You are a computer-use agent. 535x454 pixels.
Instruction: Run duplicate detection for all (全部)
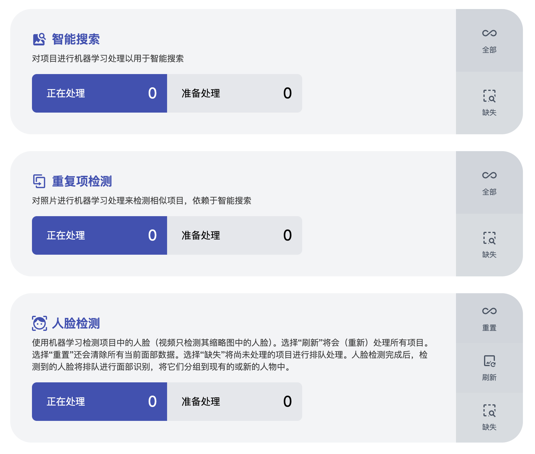(x=489, y=183)
